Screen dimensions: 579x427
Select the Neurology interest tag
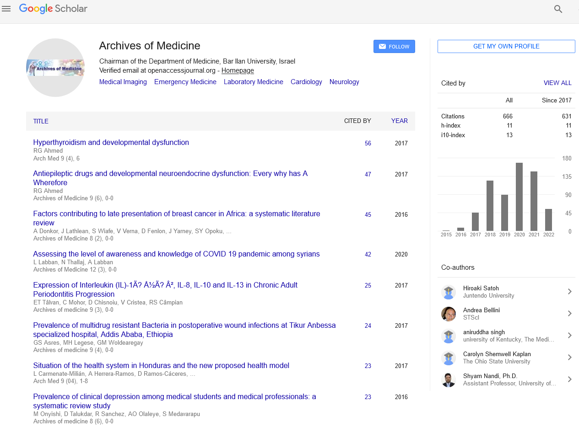(x=344, y=82)
